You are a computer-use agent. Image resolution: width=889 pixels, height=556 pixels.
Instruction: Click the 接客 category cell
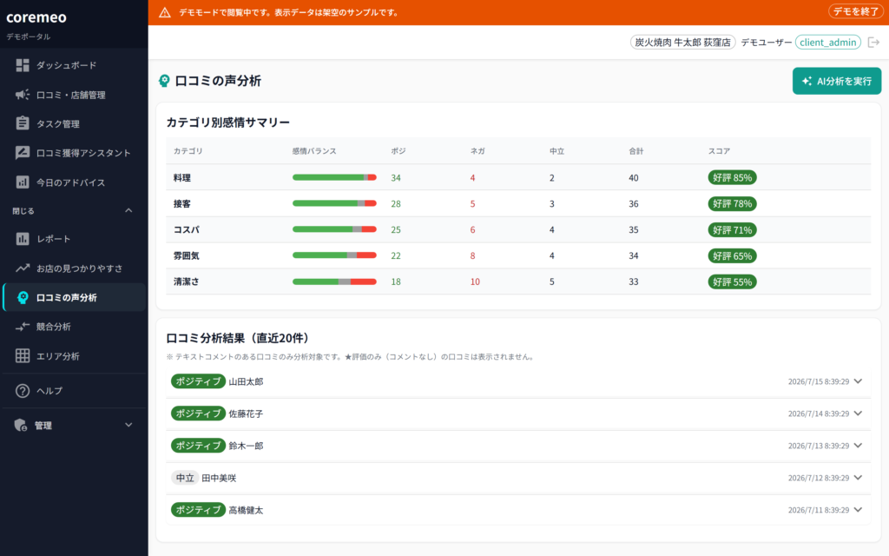coord(182,203)
